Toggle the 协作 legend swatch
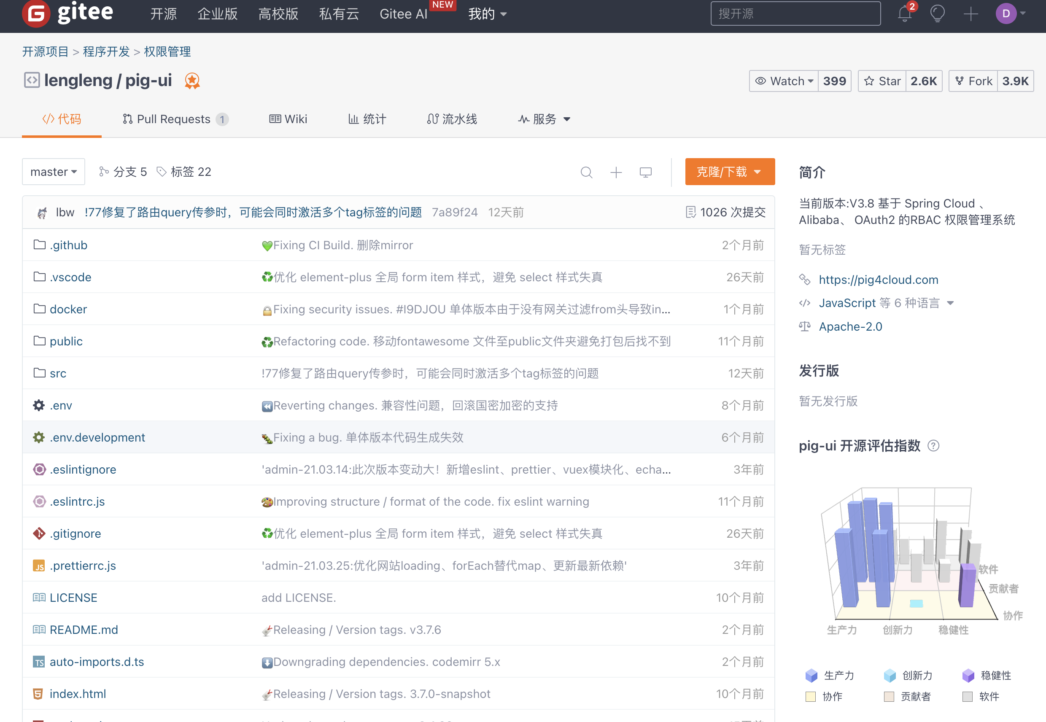The image size is (1046, 722). point(810,697)
